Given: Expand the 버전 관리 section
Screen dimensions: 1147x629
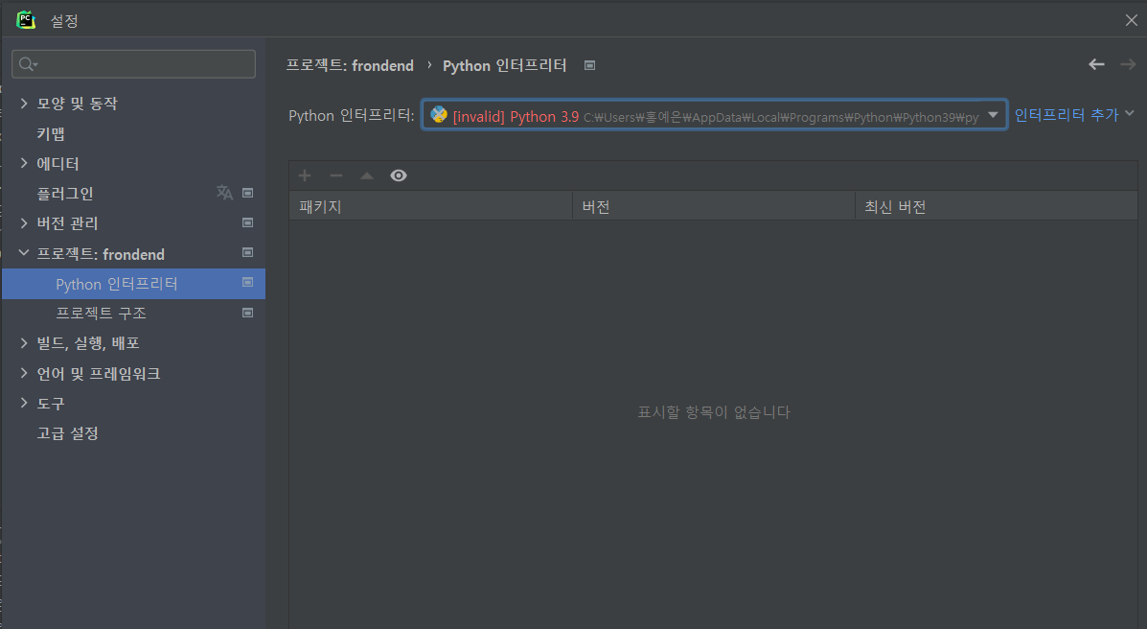Looking at the screenshot, I should (24, 222).
